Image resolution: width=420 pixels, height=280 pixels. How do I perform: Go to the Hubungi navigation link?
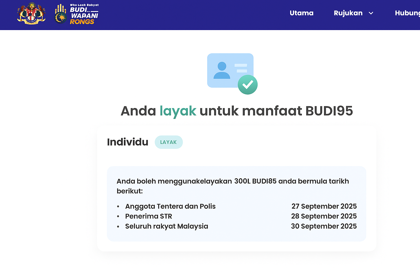pyautogui.click(x=407, y=13)
